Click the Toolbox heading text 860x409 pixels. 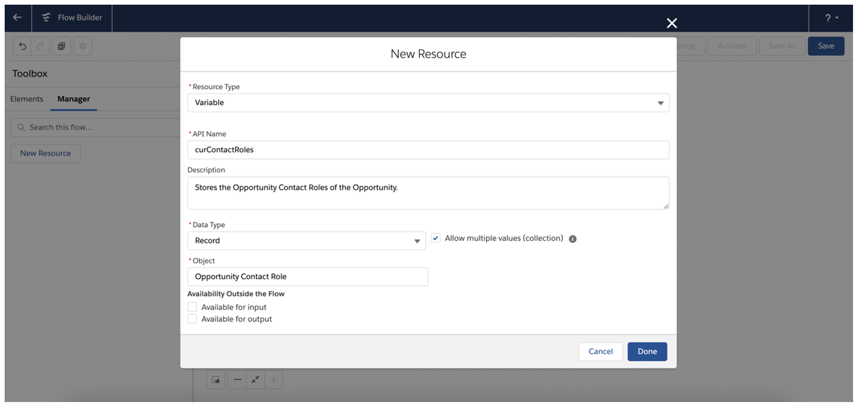coord(30,74)
